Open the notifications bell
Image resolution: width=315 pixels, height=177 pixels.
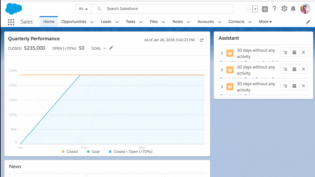pos(293,9)
